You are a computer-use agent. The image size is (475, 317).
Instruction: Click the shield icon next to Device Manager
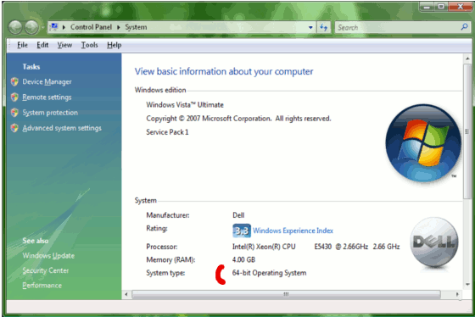click(14, 81)
